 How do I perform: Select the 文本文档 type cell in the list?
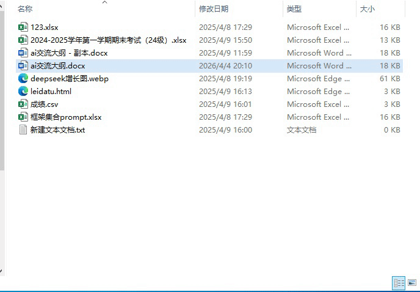302,130
